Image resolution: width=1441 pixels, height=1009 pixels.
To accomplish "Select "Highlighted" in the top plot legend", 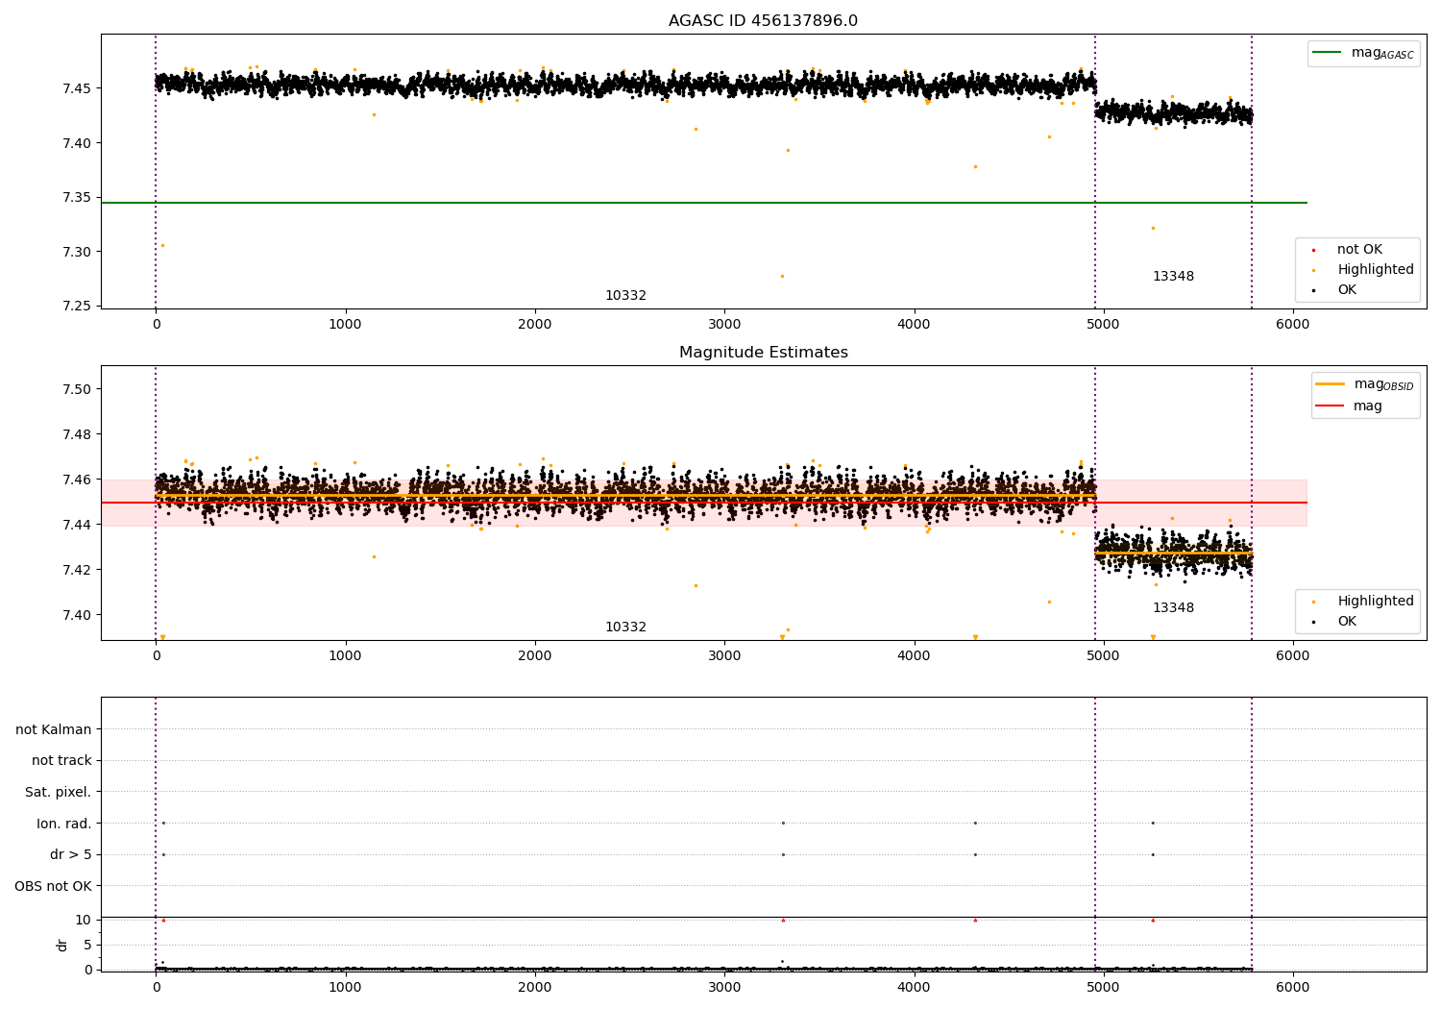I will click(1375, 270).
